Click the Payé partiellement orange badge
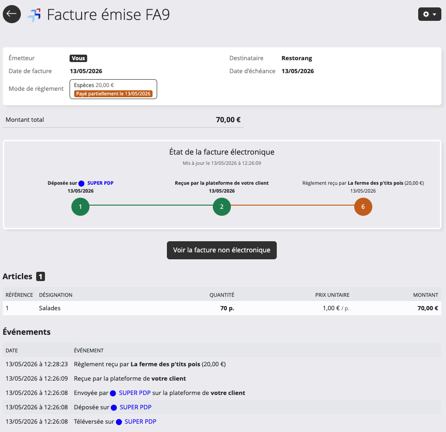 tap(113, 94)
